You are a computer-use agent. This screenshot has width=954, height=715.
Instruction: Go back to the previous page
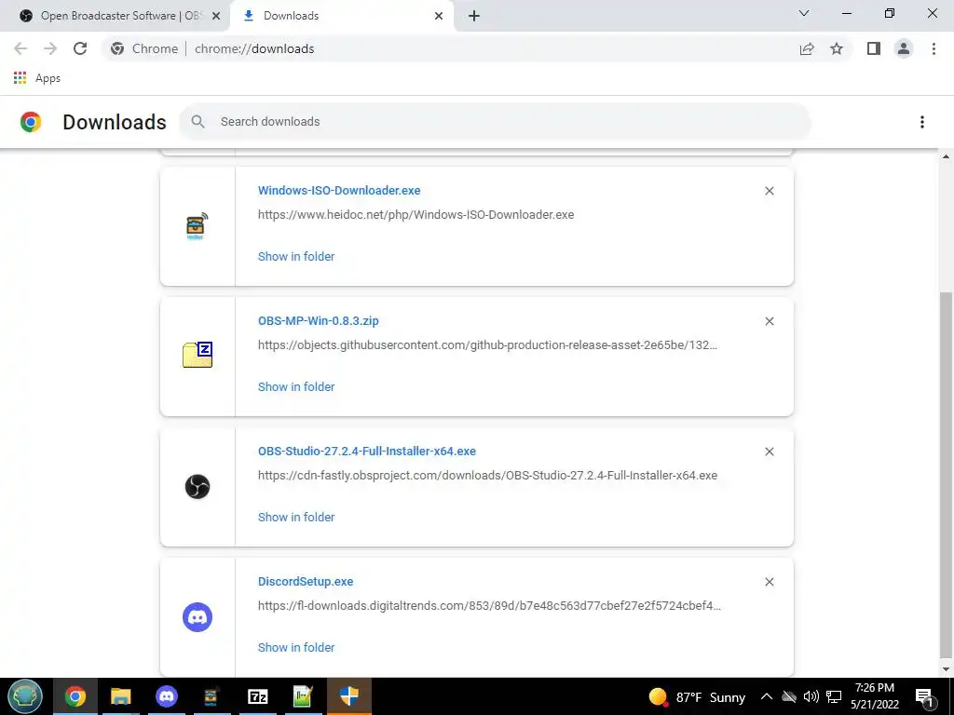click(20, 48)
